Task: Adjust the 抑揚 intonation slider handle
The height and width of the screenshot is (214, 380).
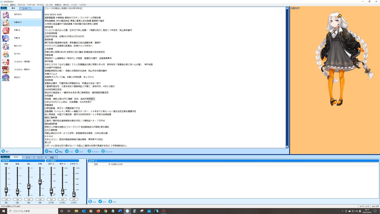Action: point(40,182)
